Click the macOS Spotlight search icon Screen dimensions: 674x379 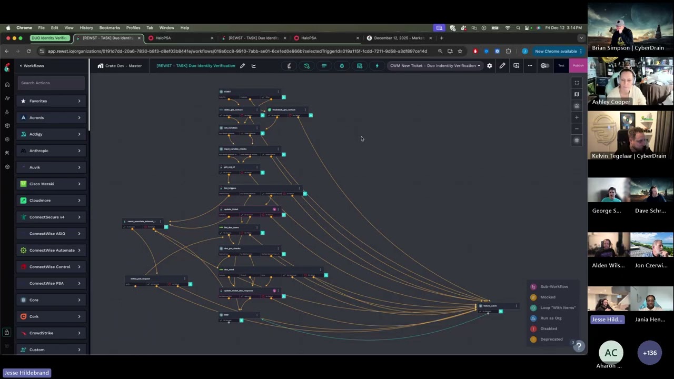(x=519, y=27)
